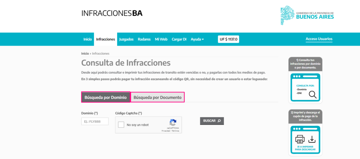
Task: Click the 'Dominio (*)' field label
Action: pyautogui.click(x=90, y=113)
